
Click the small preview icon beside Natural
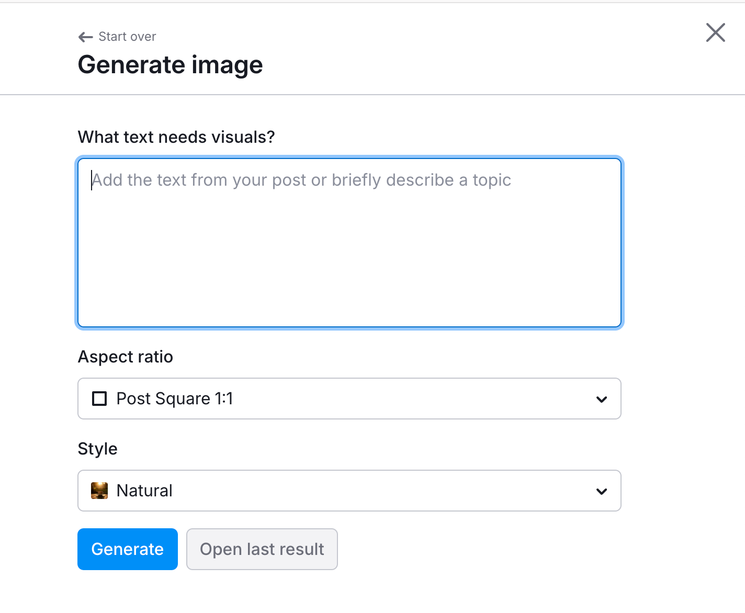pos(99,491)
